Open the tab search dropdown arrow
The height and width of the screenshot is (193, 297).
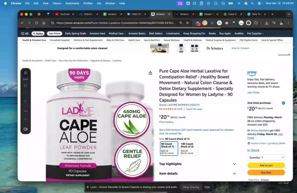(x=289, y=14)
